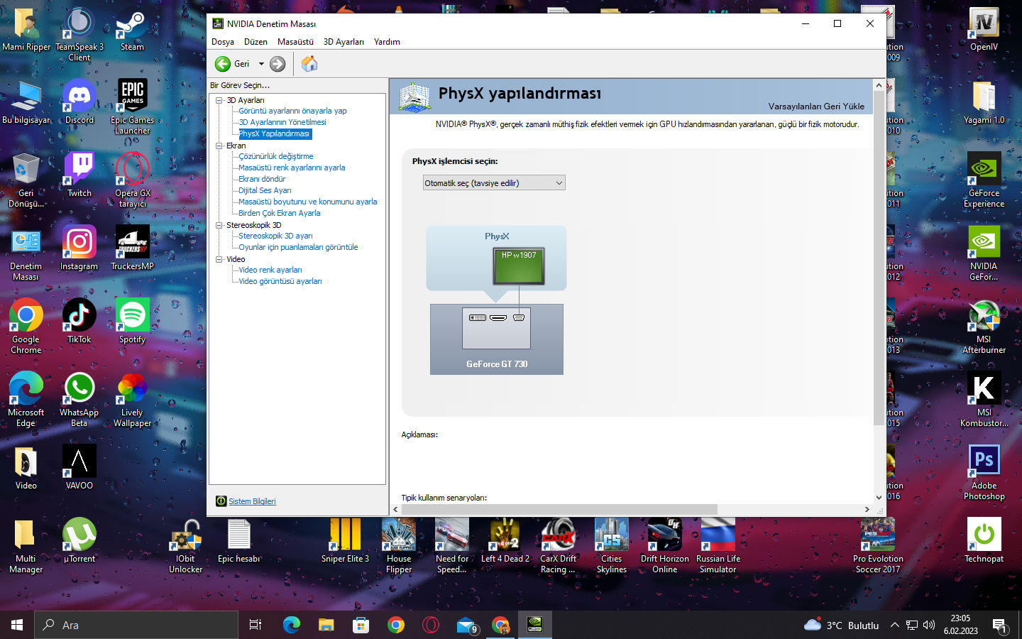
Task: Open the 3D Ayarları menu
Action: pyautogui.click(x=344, y=42)
